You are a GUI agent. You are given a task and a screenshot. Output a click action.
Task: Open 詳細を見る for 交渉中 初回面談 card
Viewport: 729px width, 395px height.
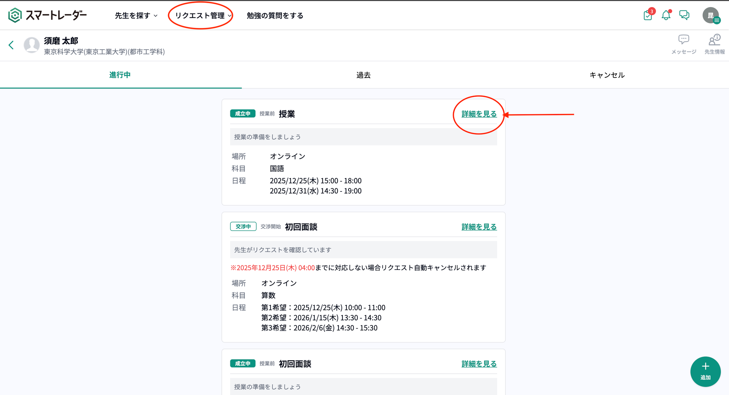tap(479, 227)
